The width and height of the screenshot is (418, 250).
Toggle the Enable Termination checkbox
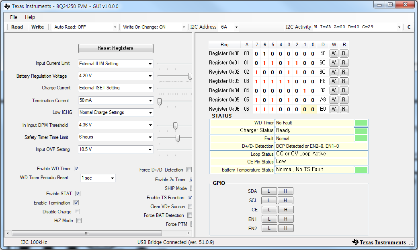76,203
